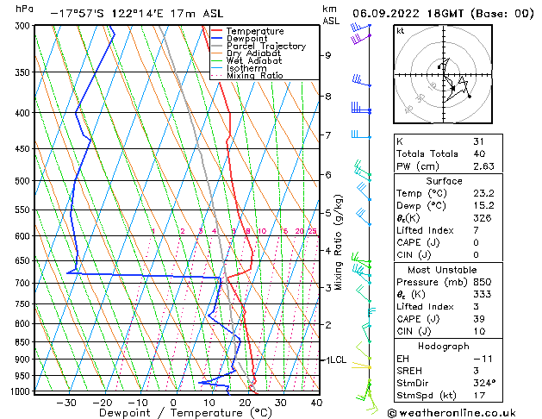The image size is (542, 419).
Task: Click the '©weatheronline.co.uk' credit text
Action: coord(452,413)
